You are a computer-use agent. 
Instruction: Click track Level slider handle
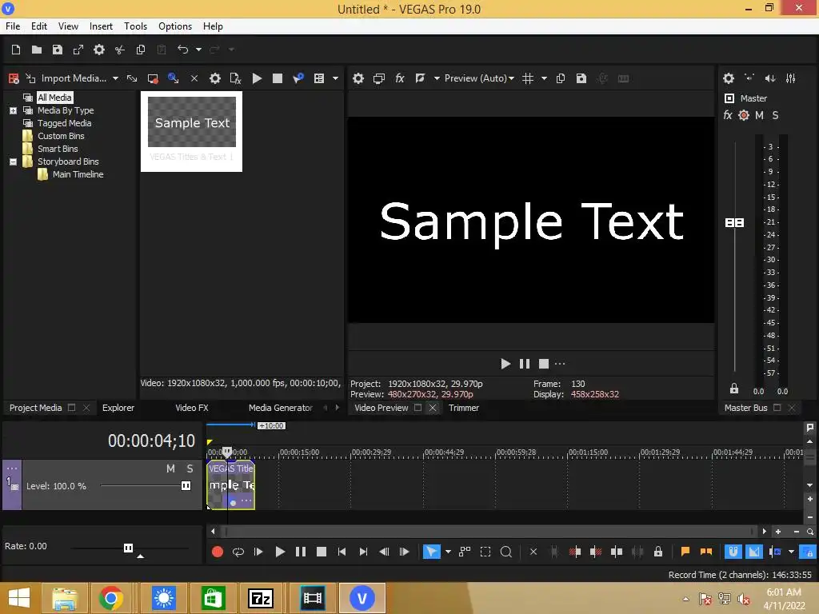coord(186,486)
